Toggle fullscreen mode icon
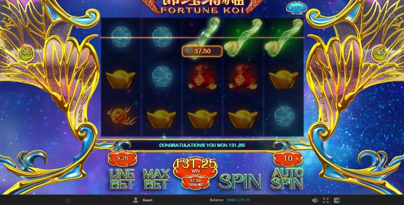The width and height of the screenshot is (404, 205). point(326,200)
